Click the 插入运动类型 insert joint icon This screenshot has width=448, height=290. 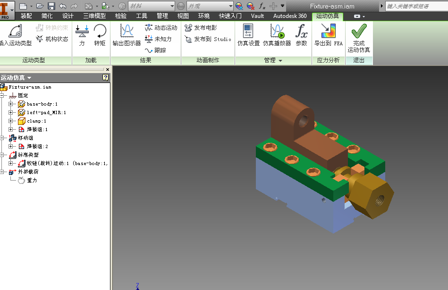pos(16,35)
